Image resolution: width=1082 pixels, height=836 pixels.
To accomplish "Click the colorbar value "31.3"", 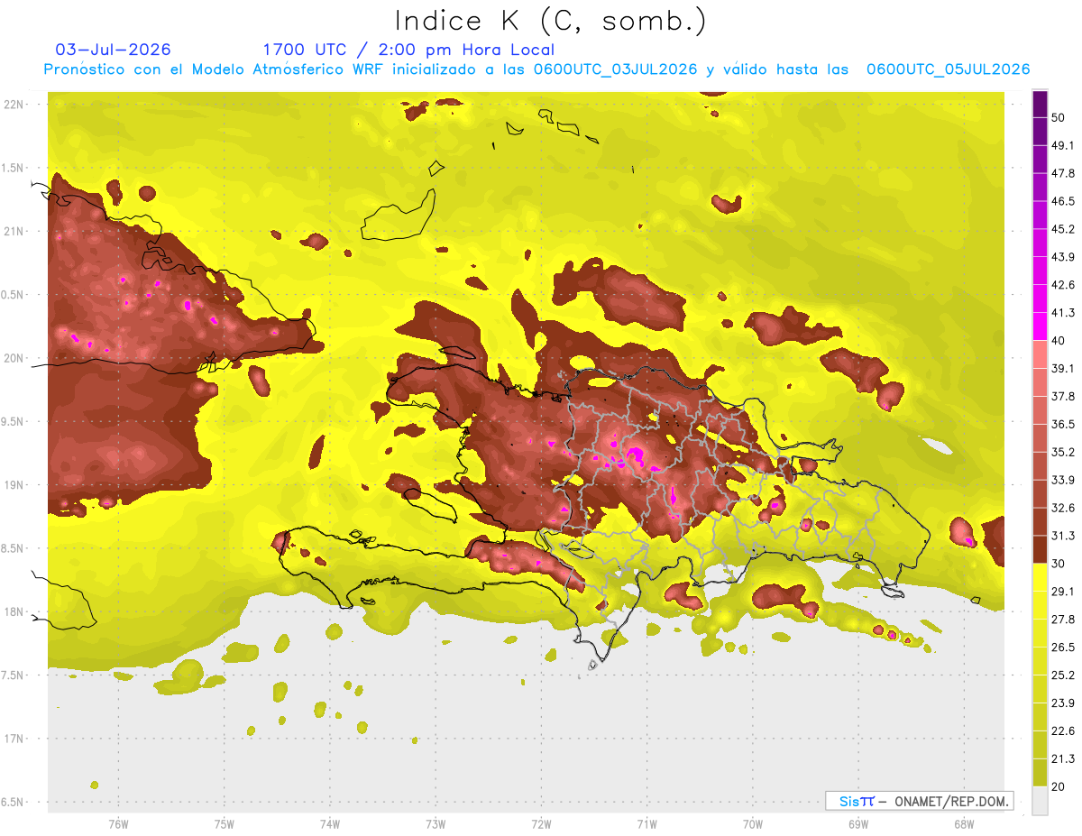I will click(1064, 536).
